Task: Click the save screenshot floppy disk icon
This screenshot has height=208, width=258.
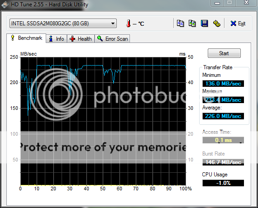Action: [x=205, y=24]
